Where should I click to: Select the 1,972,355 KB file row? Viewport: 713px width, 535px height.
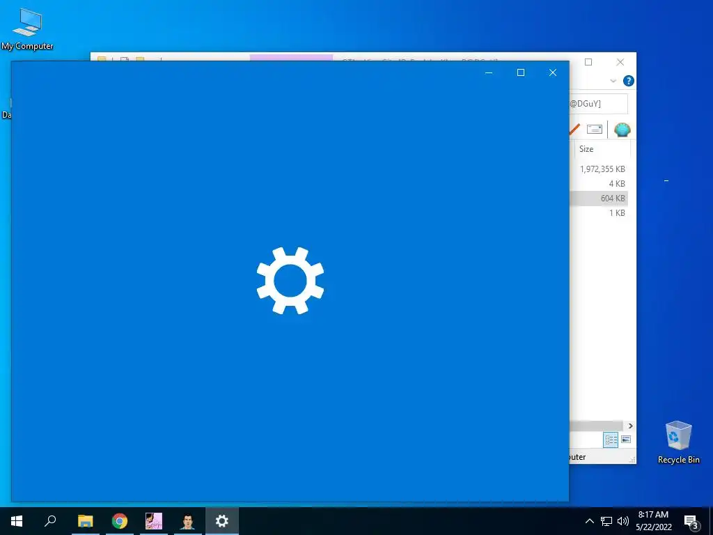pyautogui.click(x=598, y=169)
